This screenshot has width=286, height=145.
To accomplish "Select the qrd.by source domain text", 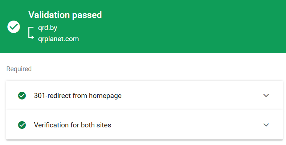I will click(x=48, y=28).
